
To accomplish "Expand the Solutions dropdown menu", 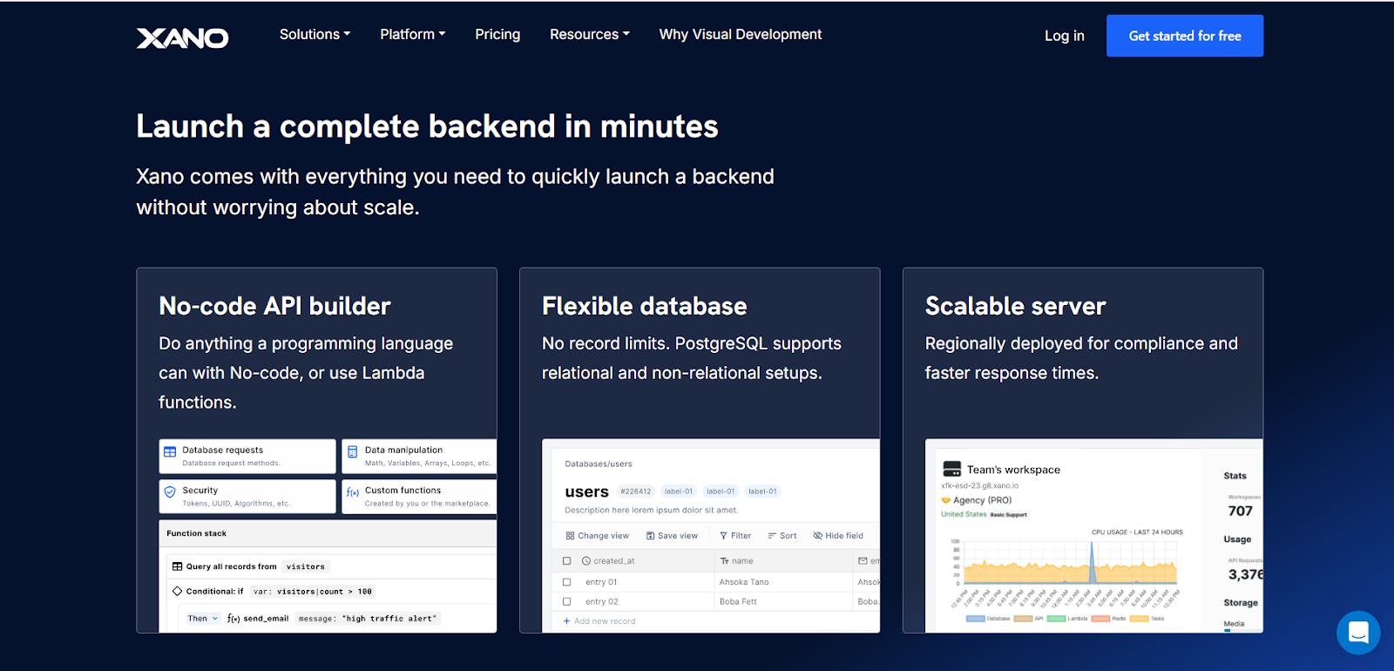I will (x=315, y=35).
